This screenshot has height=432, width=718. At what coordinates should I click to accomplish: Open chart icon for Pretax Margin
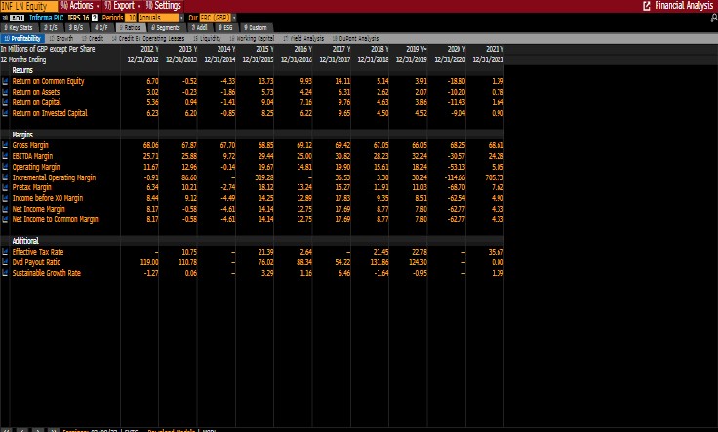(5, 187)
